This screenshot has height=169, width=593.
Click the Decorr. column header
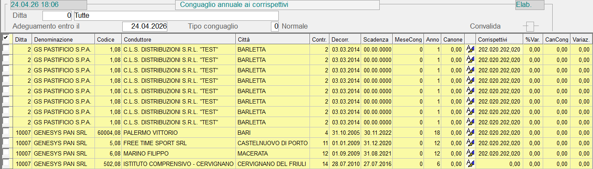click(345, 39)
